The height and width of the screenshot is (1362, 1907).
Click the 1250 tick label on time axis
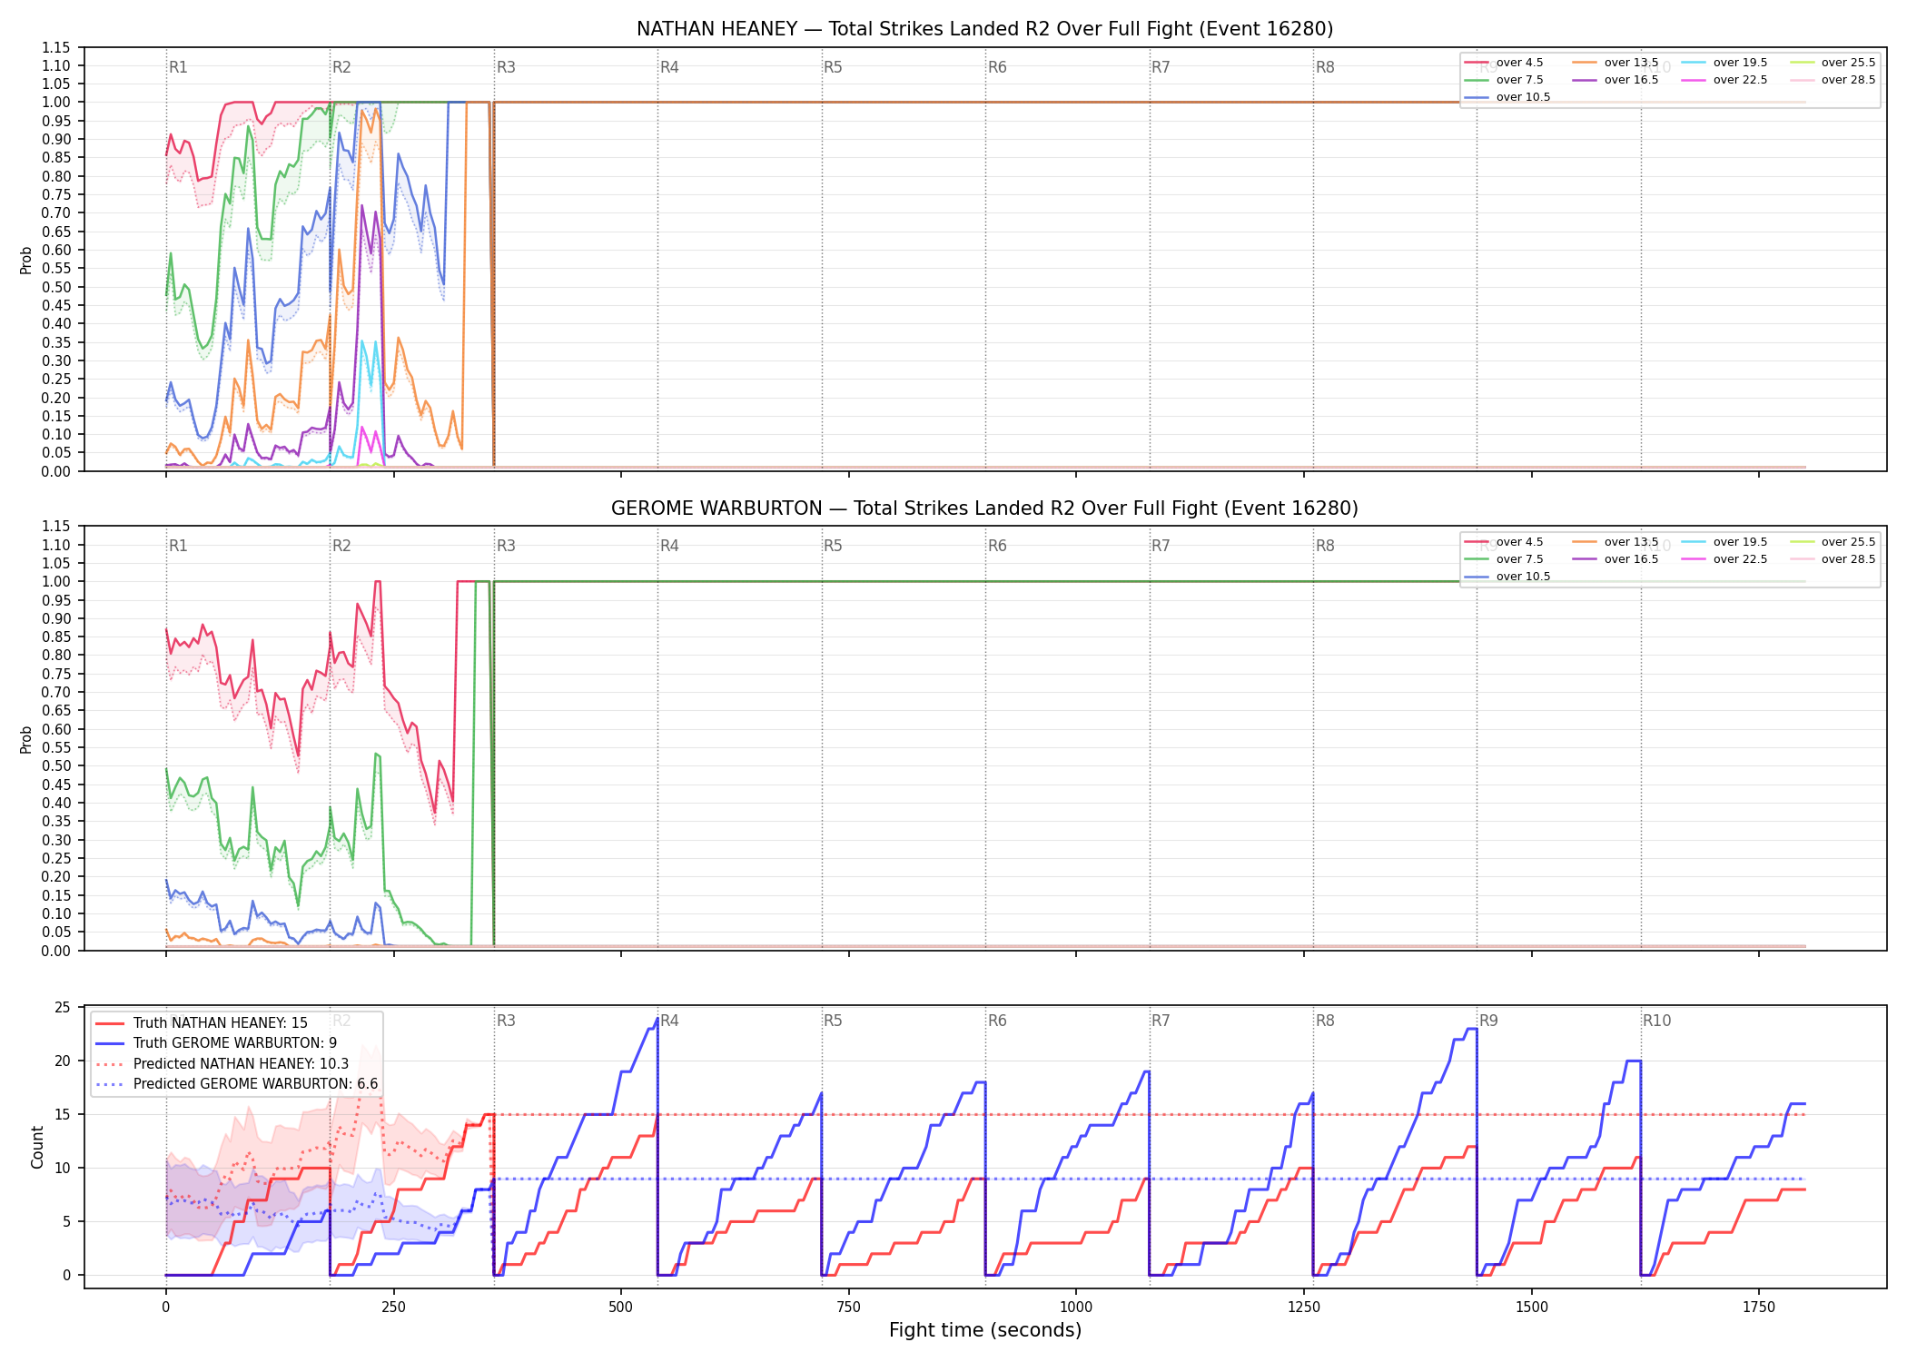[1304, 1308]
